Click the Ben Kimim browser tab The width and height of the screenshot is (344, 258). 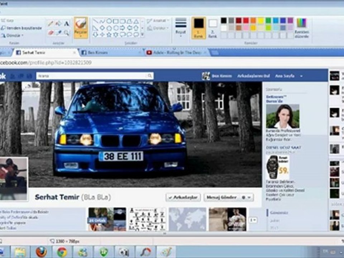[x=110, y=53]
